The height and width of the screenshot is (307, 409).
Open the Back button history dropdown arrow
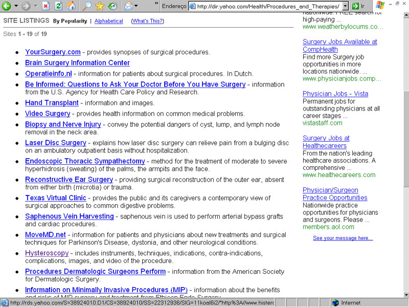(16, 6)
